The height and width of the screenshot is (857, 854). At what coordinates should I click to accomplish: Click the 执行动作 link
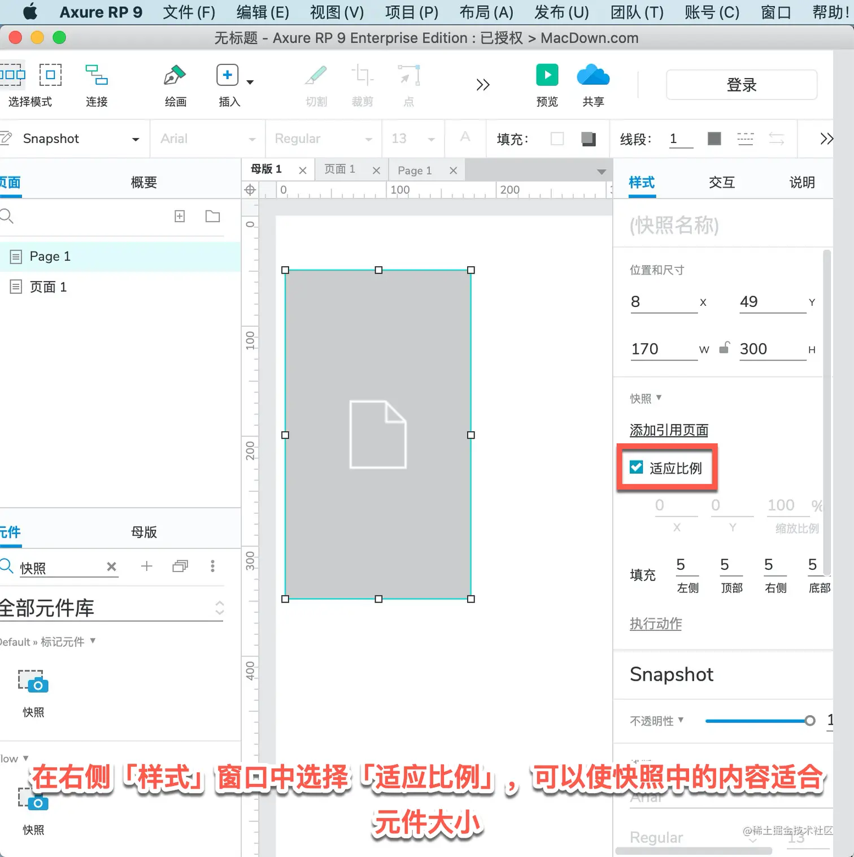pos(656,624)
